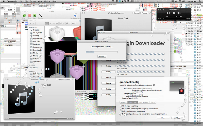Viewport: 203px width, 126px height.
Task: Open Downloads from the Finder sidebar
Action: tap(36, 50)
